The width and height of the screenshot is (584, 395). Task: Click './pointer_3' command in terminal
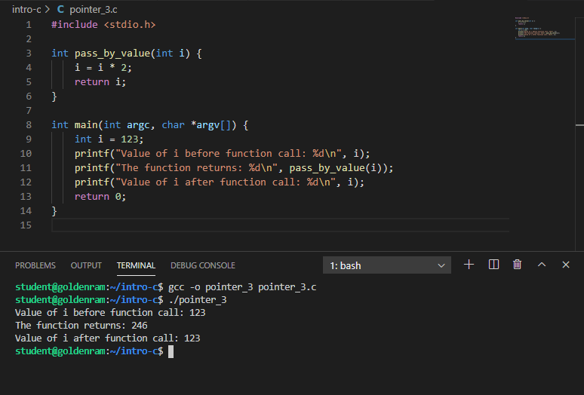(198, 300)
